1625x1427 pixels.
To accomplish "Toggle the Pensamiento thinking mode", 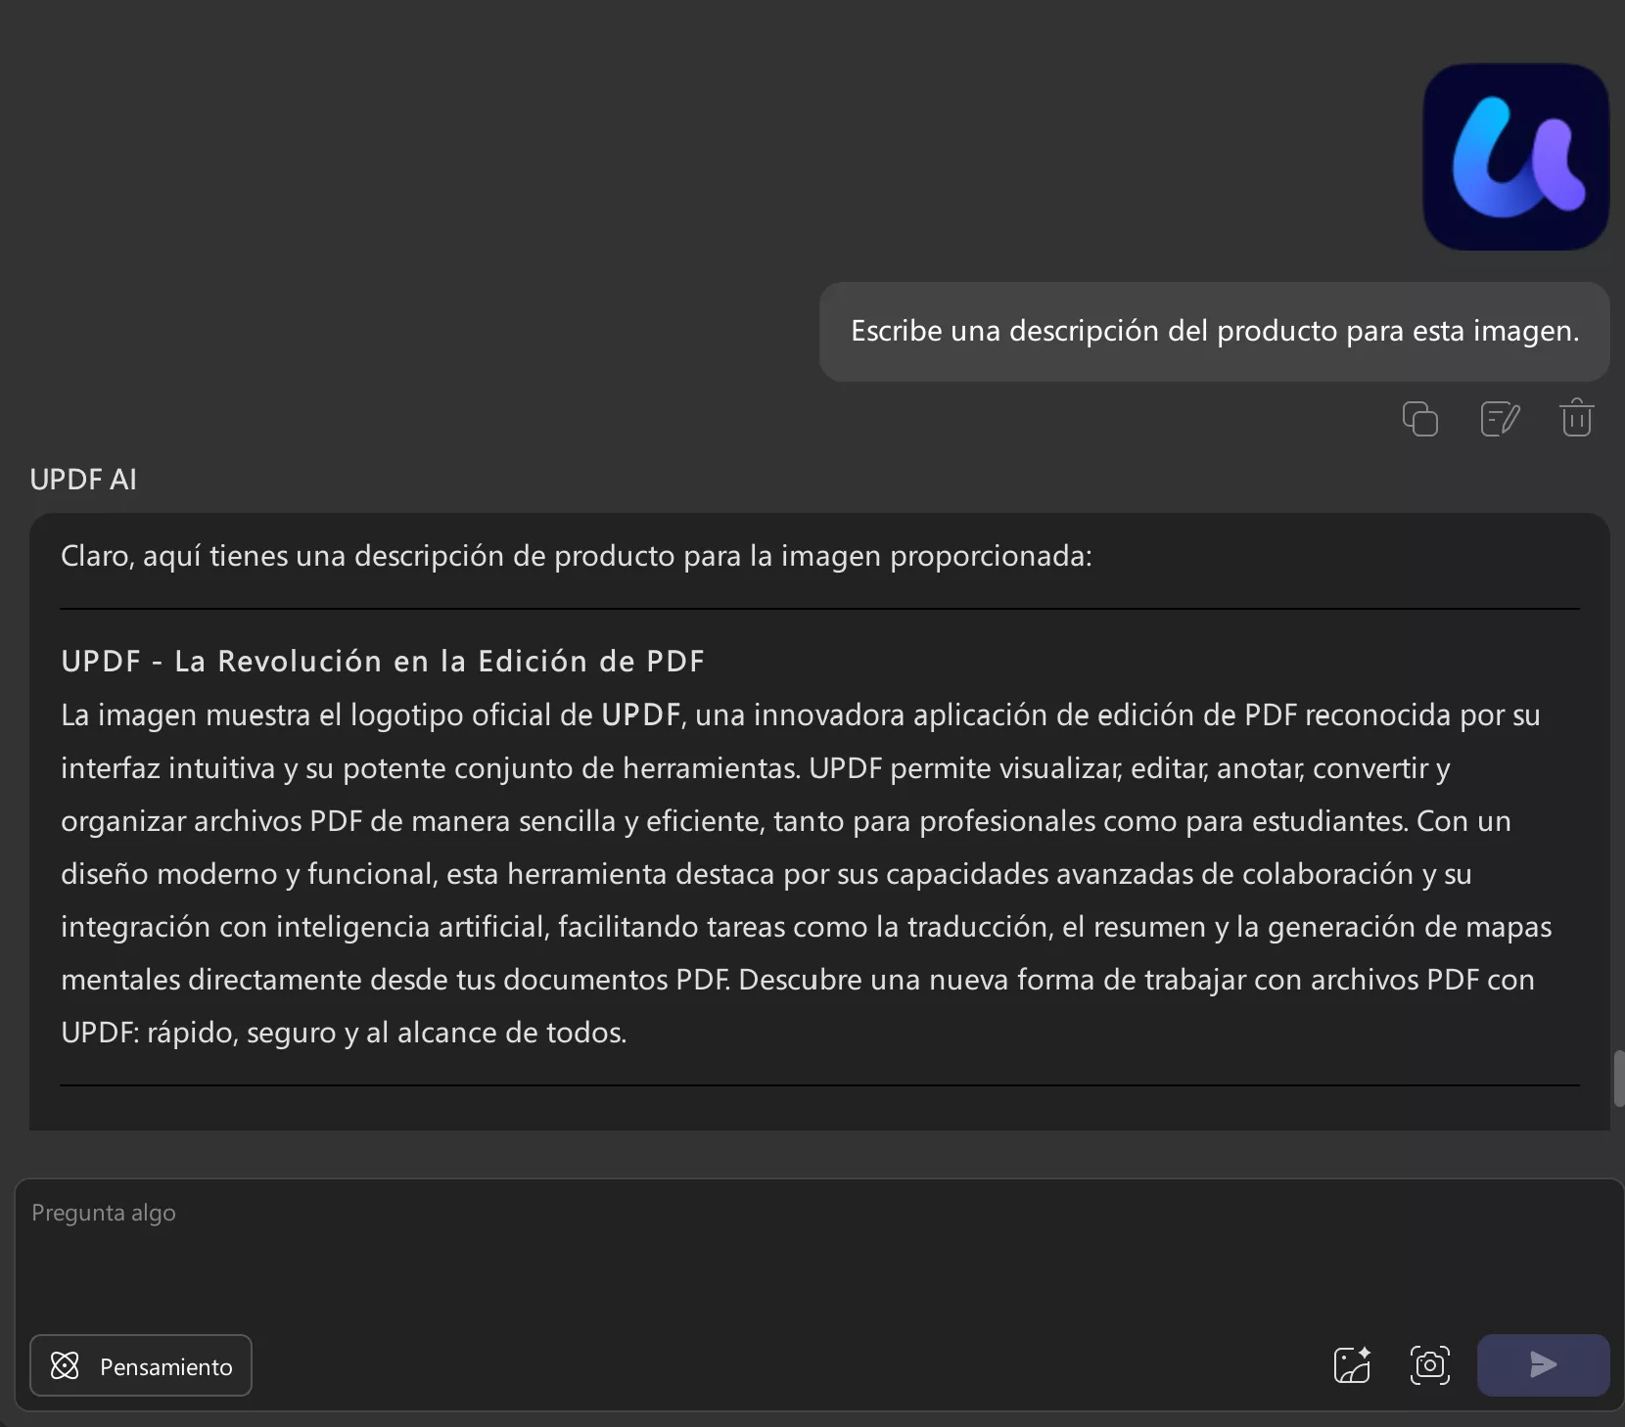I will tap(141, 1365).
